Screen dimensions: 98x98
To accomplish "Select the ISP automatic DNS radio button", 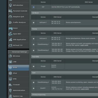I will pyautogui.click(x=33, y=7).
